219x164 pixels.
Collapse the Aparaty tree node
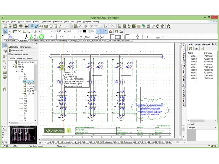point(13,67)
